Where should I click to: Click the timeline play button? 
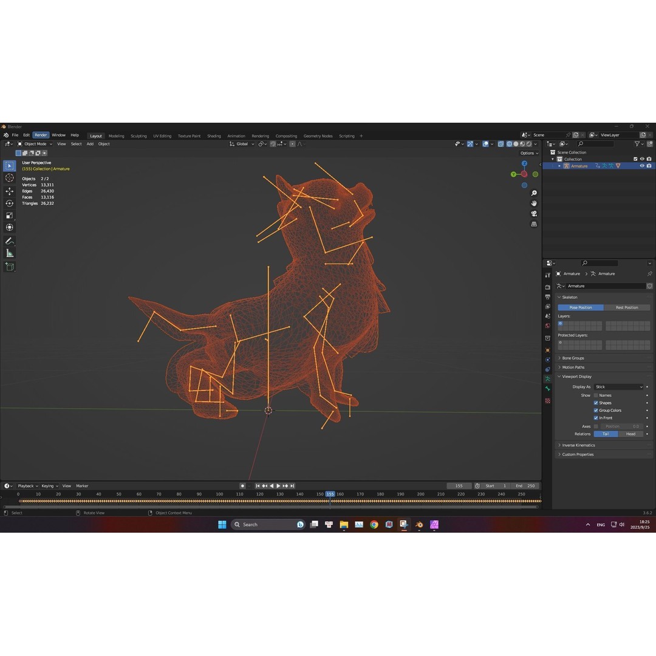pyautogui.click(x=278, y=486)
